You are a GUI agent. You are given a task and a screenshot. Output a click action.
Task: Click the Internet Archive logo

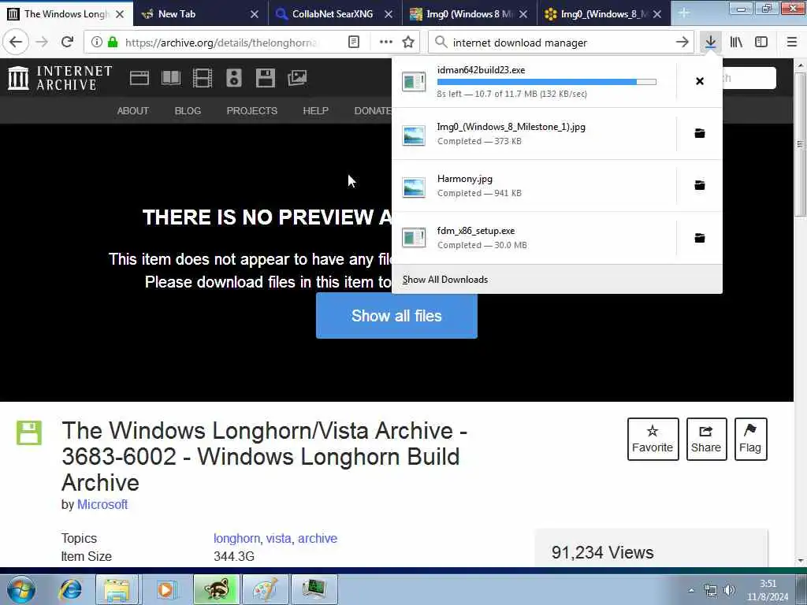[60, 78]
